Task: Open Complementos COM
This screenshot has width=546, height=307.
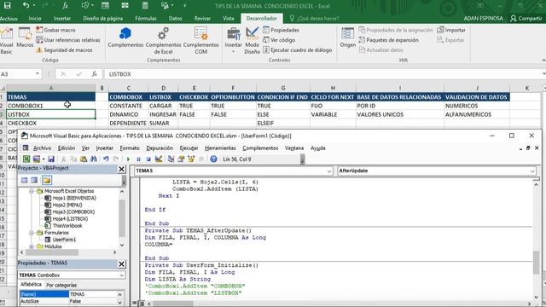Action: click(201, 40)
